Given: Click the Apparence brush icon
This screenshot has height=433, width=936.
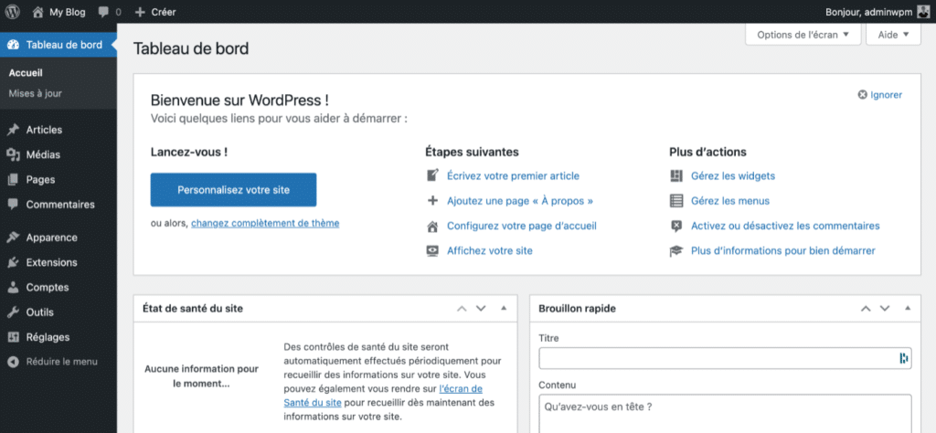Looking at the screenshot, I should pos(13,238).
